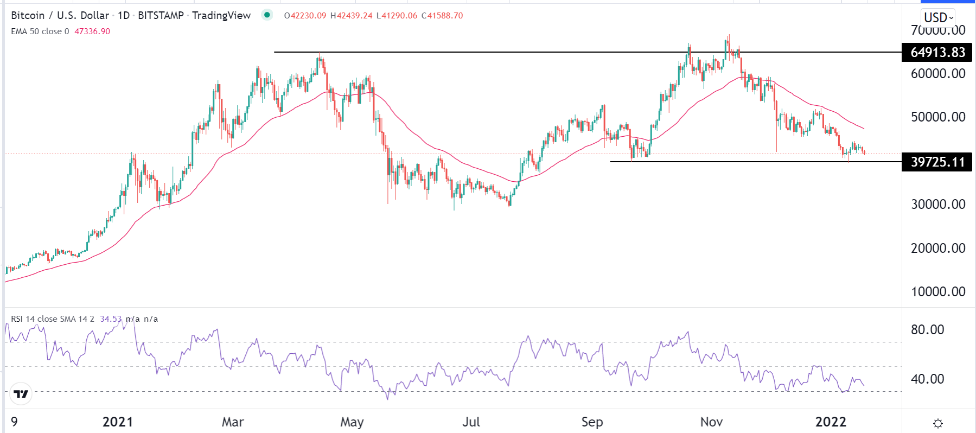
Task: Click the 20000.00 price axis label
Action: [938, 249]
